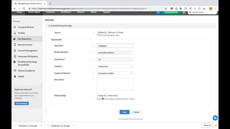
Task: Click the Automate OS Updates icon
Action: coord(15,56)
